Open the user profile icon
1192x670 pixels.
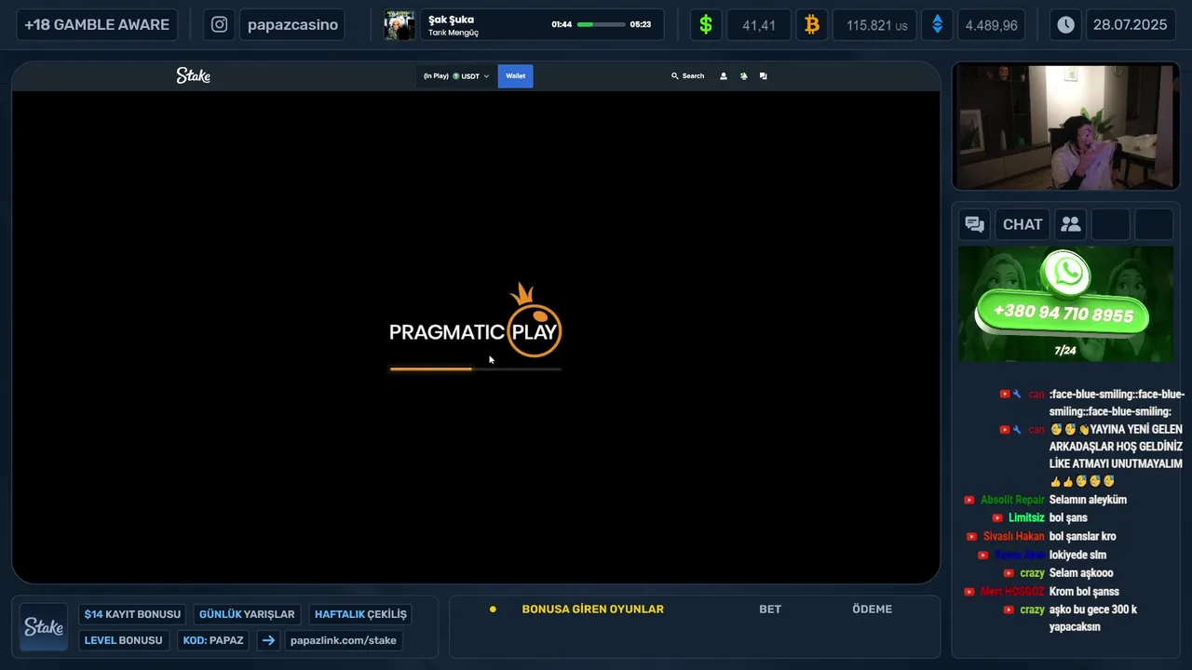(724, 76)
